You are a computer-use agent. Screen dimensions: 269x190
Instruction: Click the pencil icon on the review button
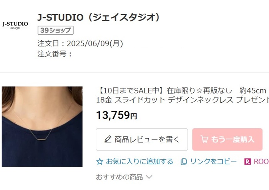pos(108,139)
